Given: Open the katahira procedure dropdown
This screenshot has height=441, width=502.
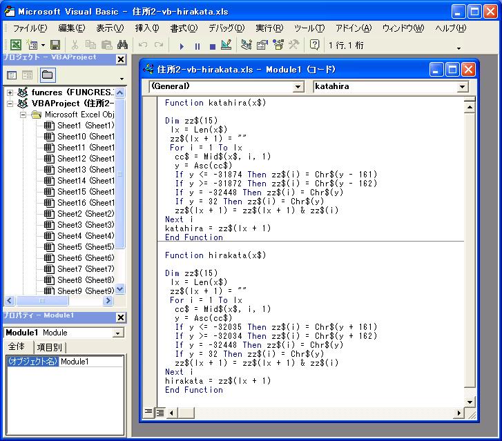Looking at the screenshot, I should point(462,87).
